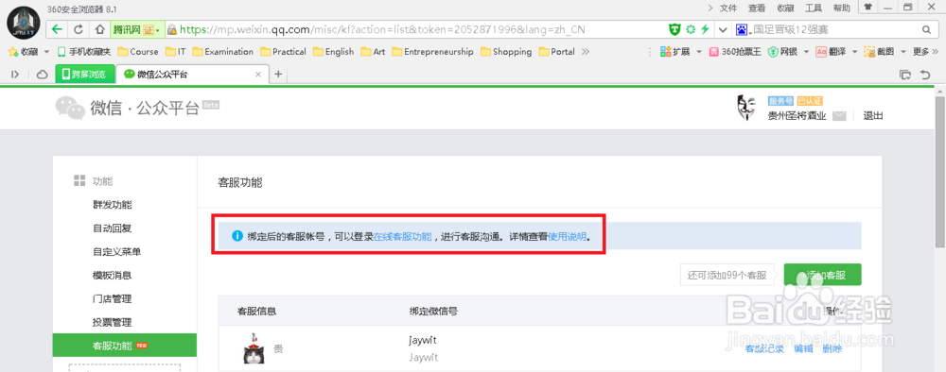This screenshot has height=372, width=946.
Task: Click the sidebar toggle icon left of tabs
Action: (15, 75)
